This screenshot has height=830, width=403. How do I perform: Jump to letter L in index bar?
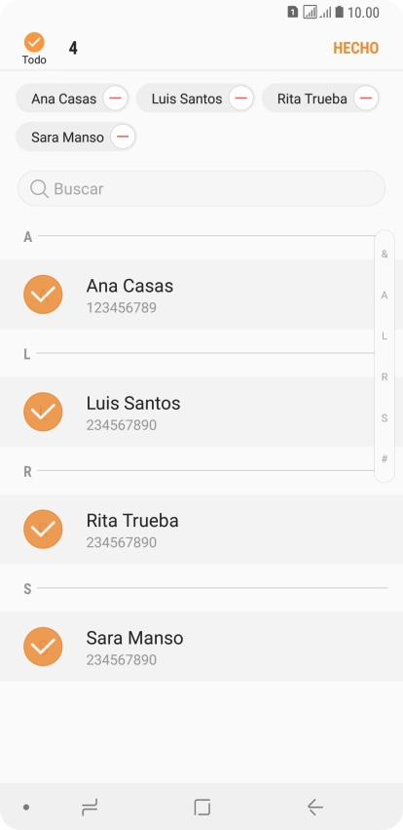(x=385, y=336)
